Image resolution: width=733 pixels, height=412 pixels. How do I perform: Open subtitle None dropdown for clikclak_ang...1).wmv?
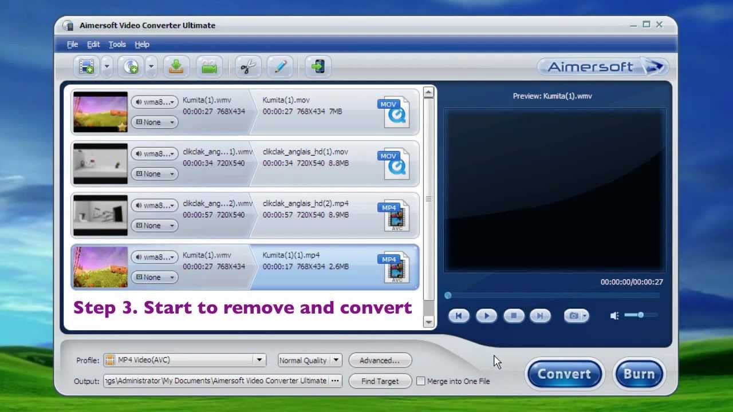(x=155, y=173)
